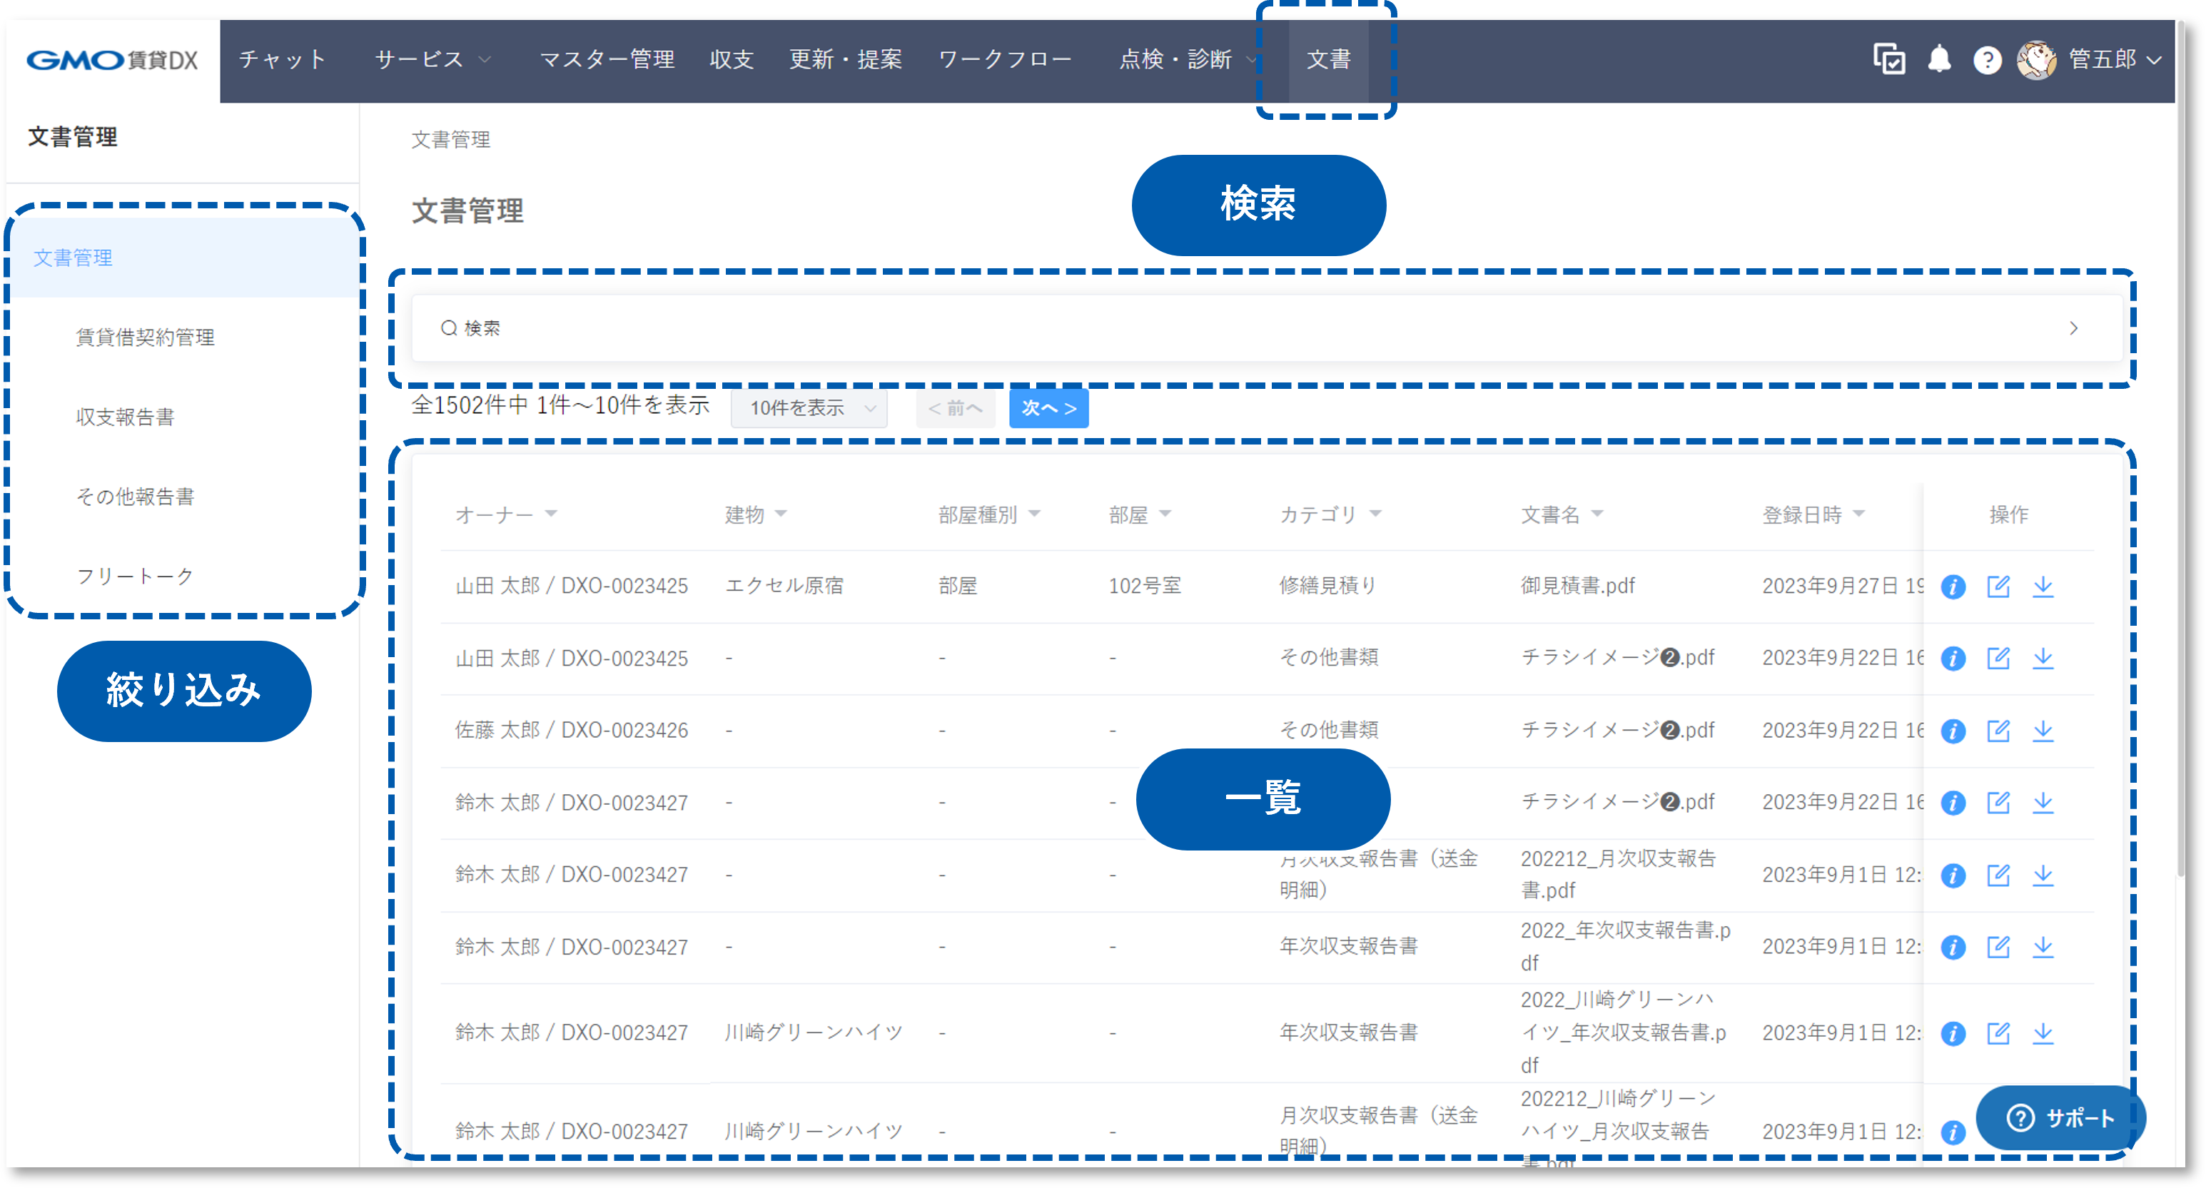Download 御見積書.pdf
This screenshot has width=2206, height=1188.
[x=2044, y=587]
